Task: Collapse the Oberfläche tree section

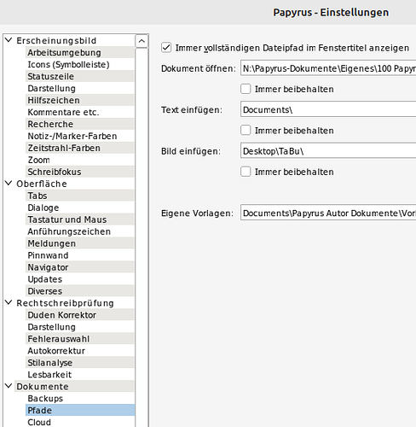Action: tap(9, 184)
